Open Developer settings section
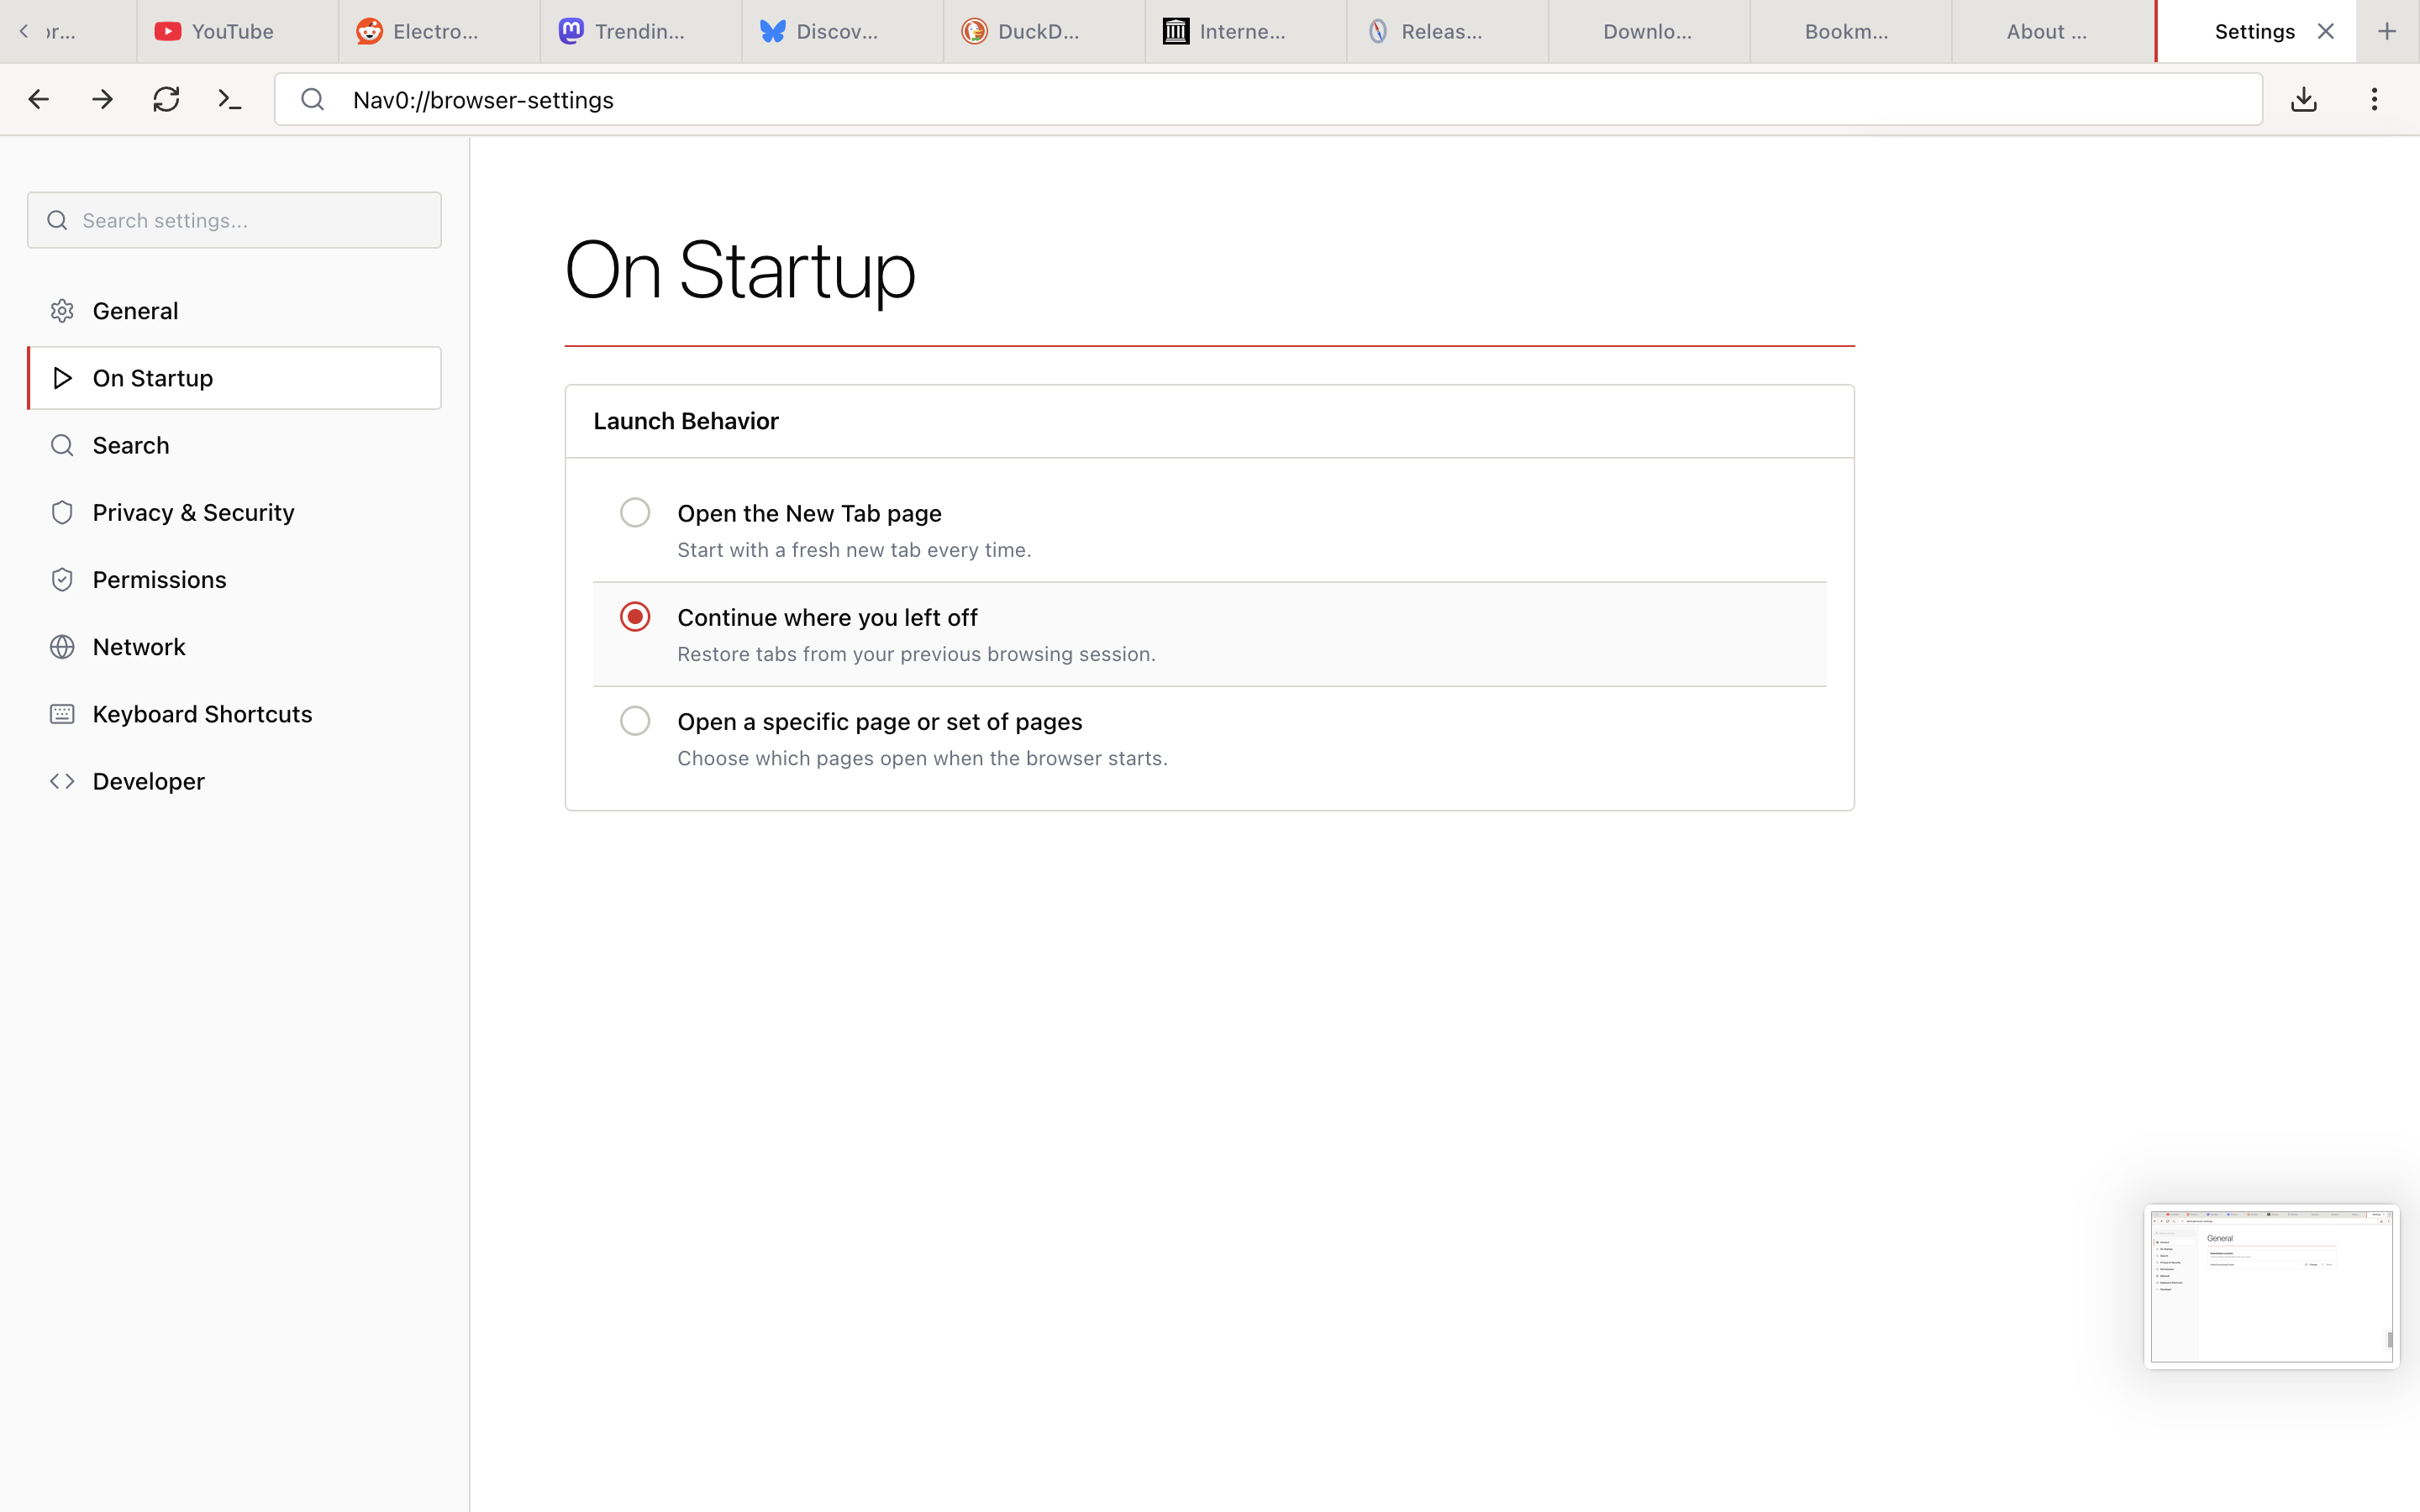The image size is (2420, 1512). click(x=234, y=781)
